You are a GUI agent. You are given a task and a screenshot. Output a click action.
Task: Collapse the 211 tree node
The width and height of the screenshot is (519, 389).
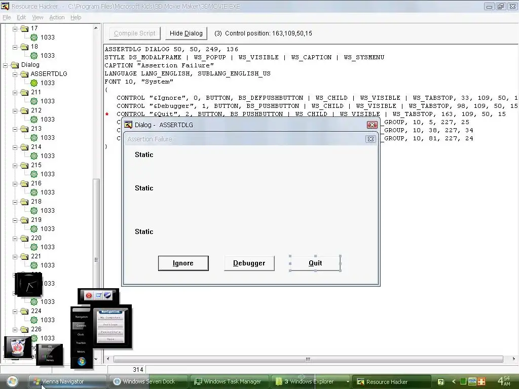coord(15,93)
